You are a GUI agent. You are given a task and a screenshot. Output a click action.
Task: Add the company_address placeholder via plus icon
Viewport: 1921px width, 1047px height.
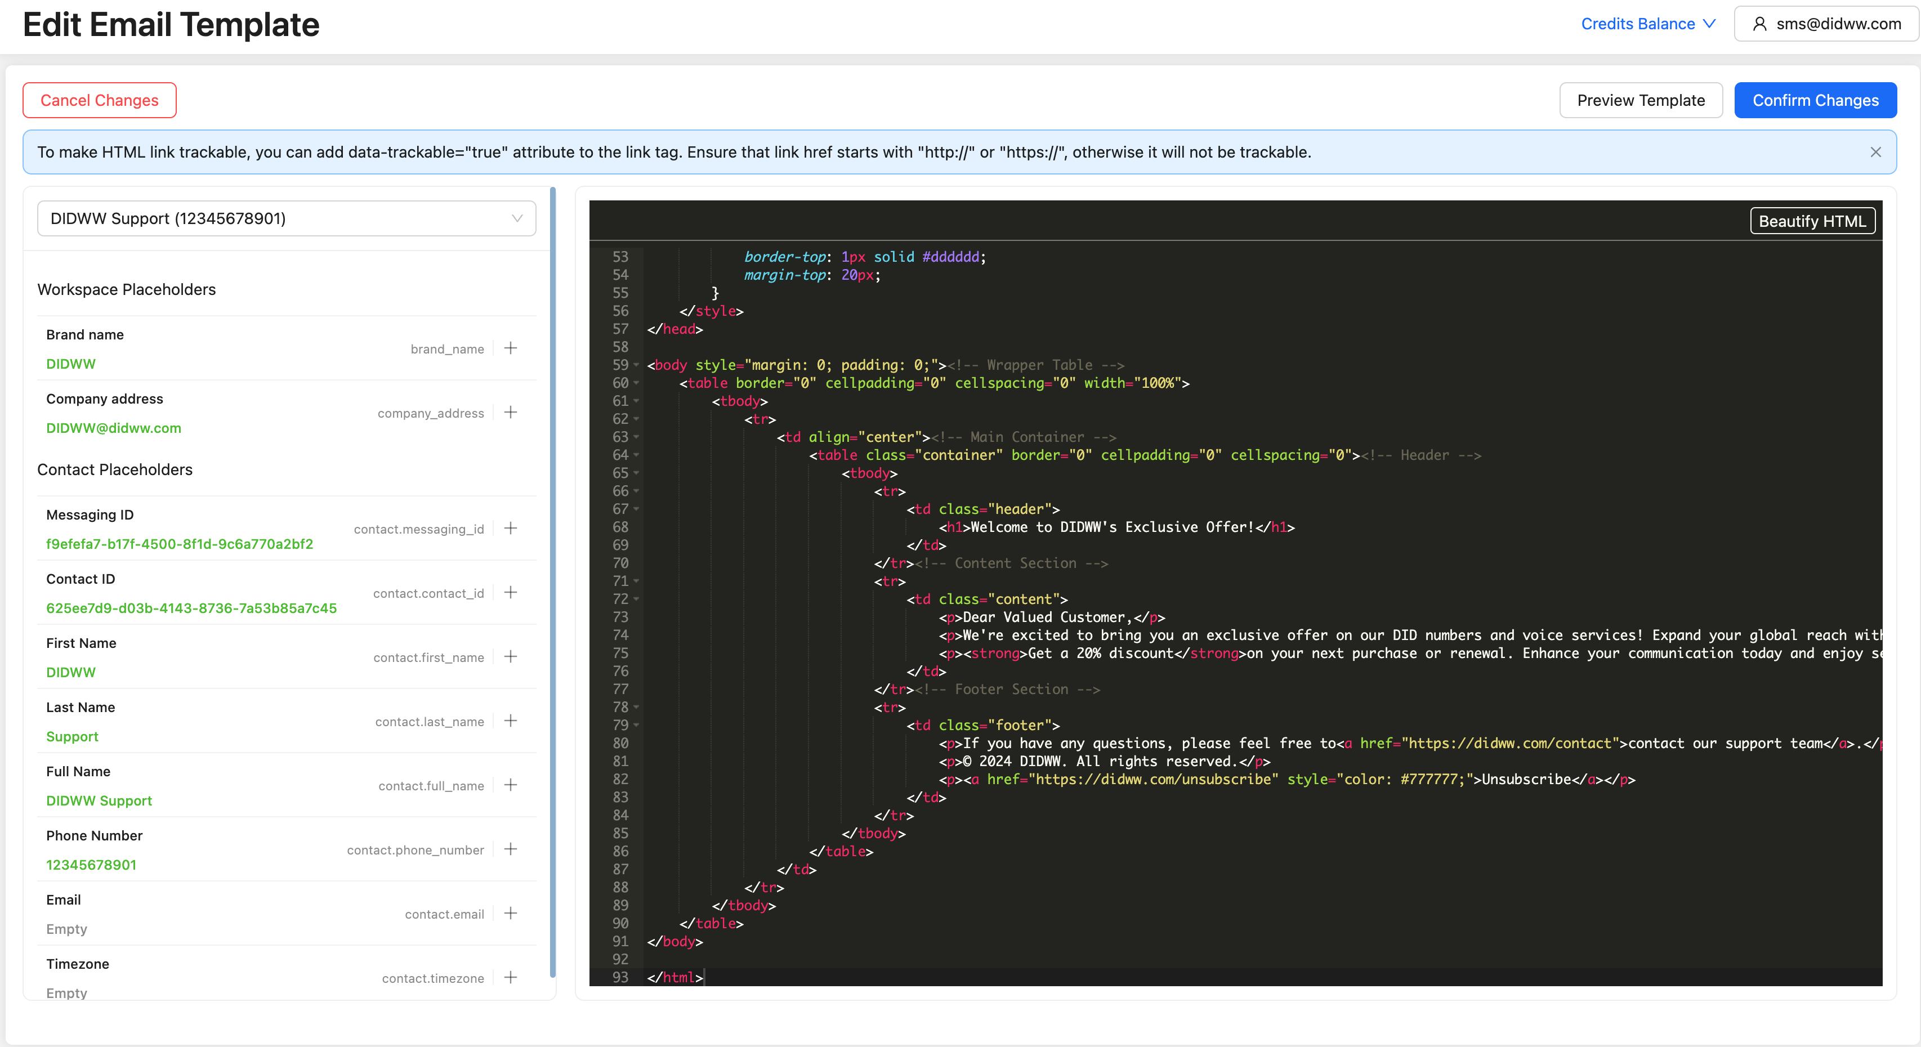511,413
